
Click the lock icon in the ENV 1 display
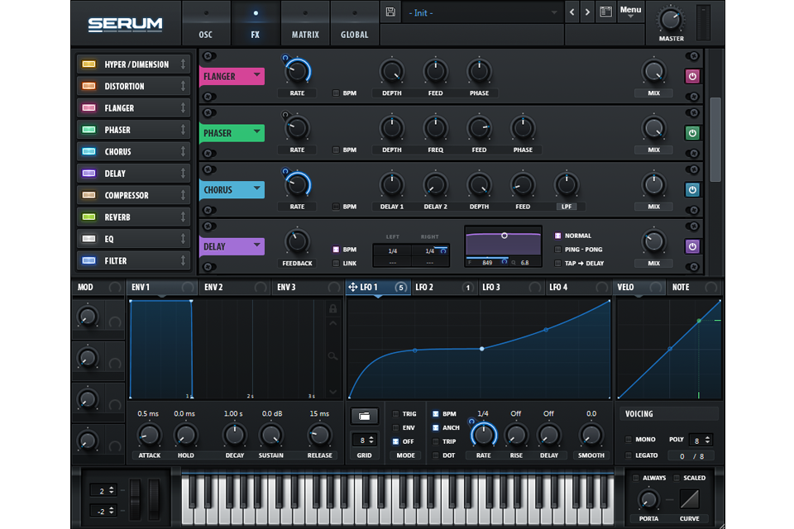pos(332,307)
